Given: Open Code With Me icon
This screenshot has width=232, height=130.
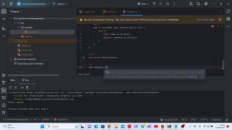Looking at the screenshot, I should coord(191,4).
